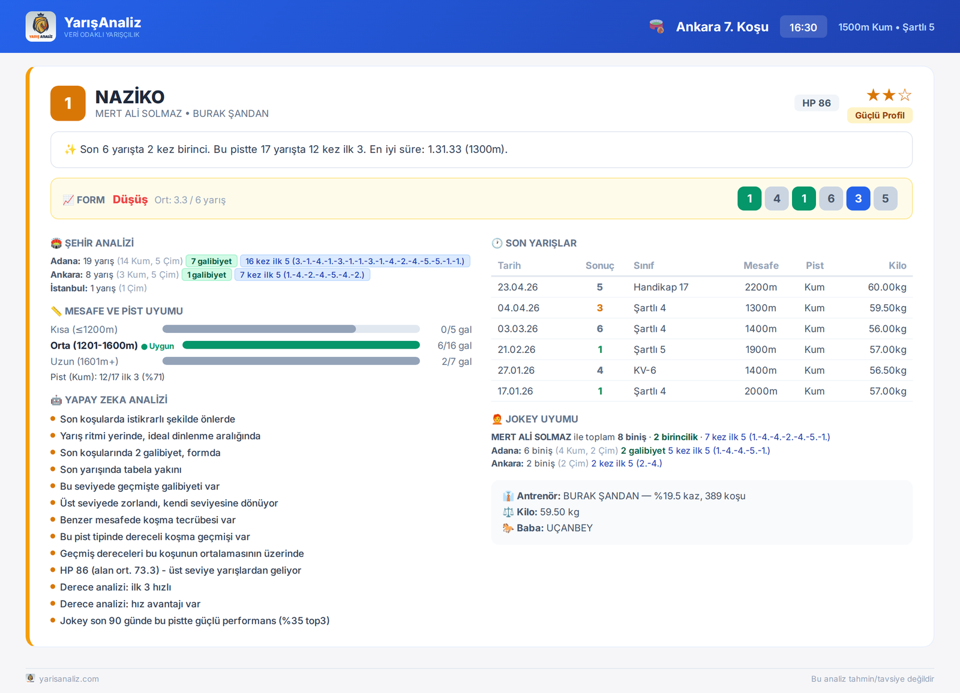This screenshot has width=960, height=693.
Task: Click the YarışAnaliz brand title
Action: (103, 22)
